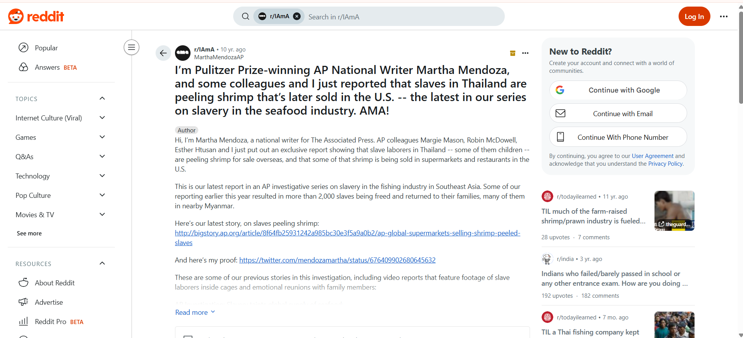Collapse the Topics section
The image size is (743, 338).
tap(102, 98)
